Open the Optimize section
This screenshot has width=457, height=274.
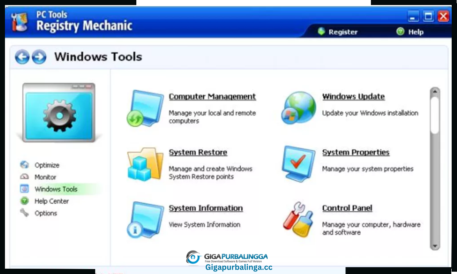47,165
